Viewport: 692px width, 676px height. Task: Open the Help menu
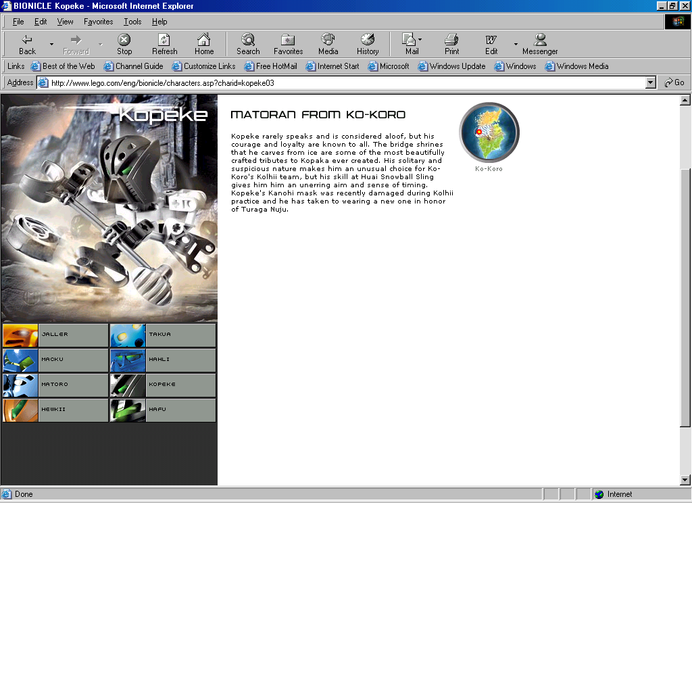tap(159, 22)
